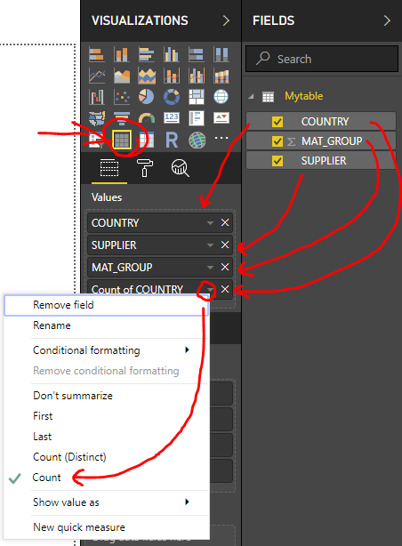Click the Count of COUNTRY value pill
The image size is (402, 546).
[x=160, y=287]
